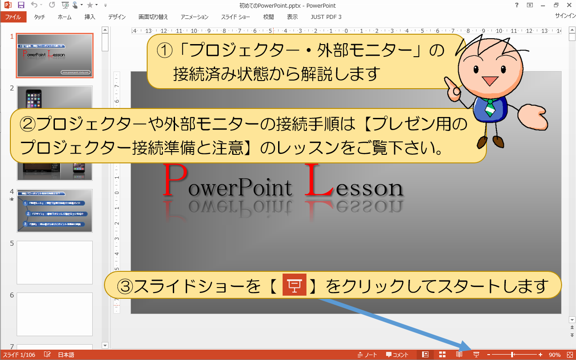Click zoom in plus button
This screenshot has width=576, height=360.
pos(540,355)
